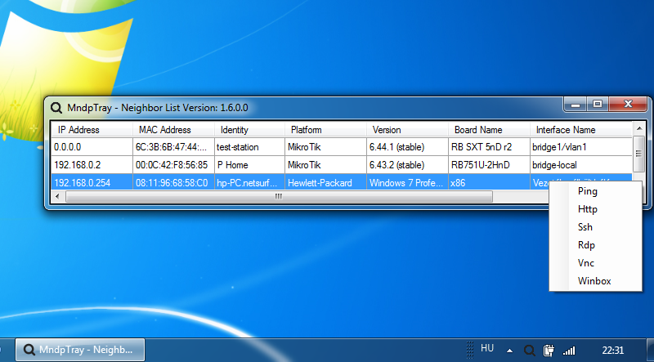Screen dimensions: 654x362
Task: Click the bridge1/vlan1 interface cell
Action: [x=581, y=147]
